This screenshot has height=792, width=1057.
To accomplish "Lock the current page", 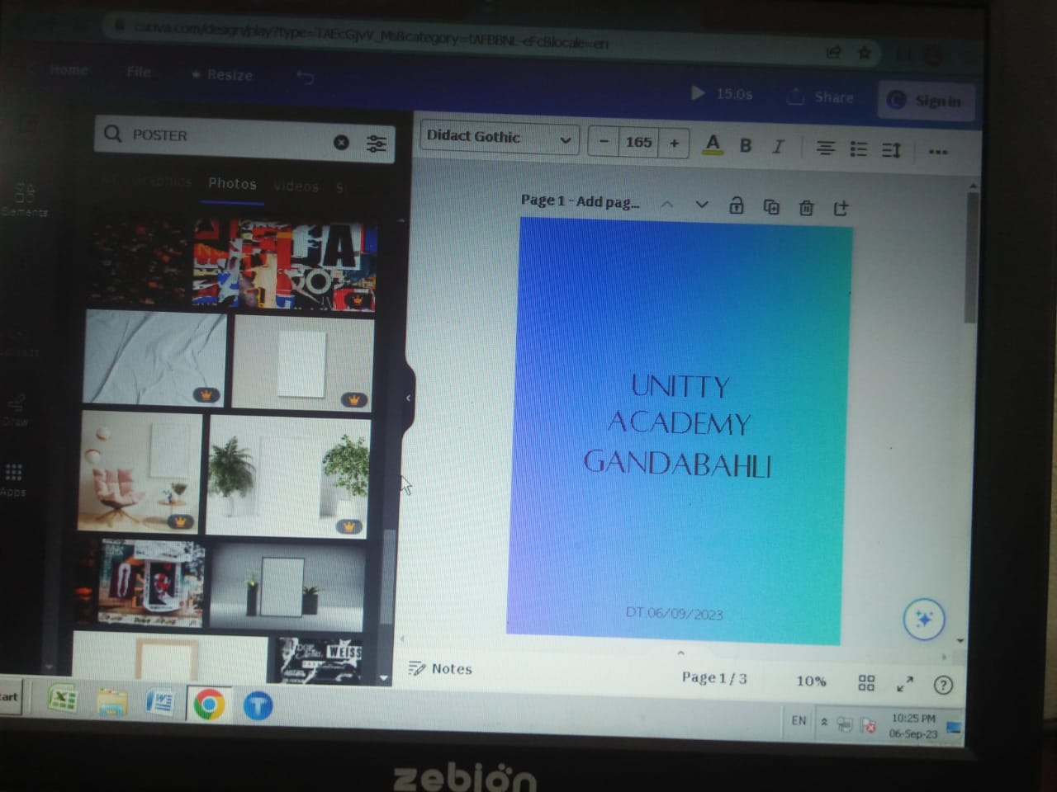I will (x=737, y=205).
